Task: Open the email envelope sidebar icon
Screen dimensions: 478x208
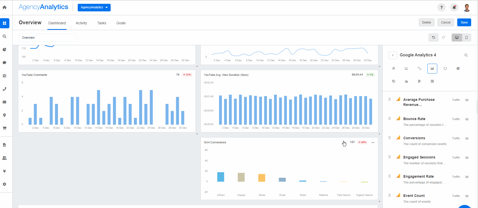Action: coord(5,102)
